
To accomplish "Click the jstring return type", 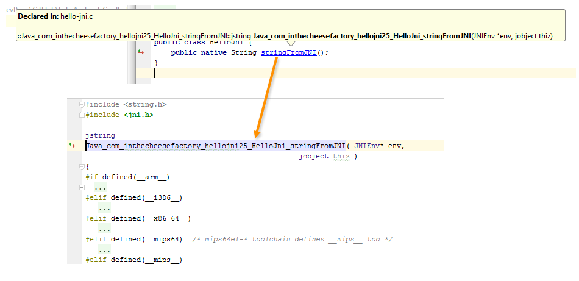I will click(x=100, y=135).
